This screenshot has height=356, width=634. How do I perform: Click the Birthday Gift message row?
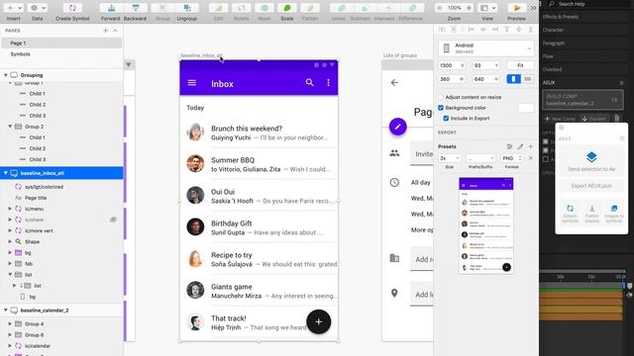(x=259, y=227)
